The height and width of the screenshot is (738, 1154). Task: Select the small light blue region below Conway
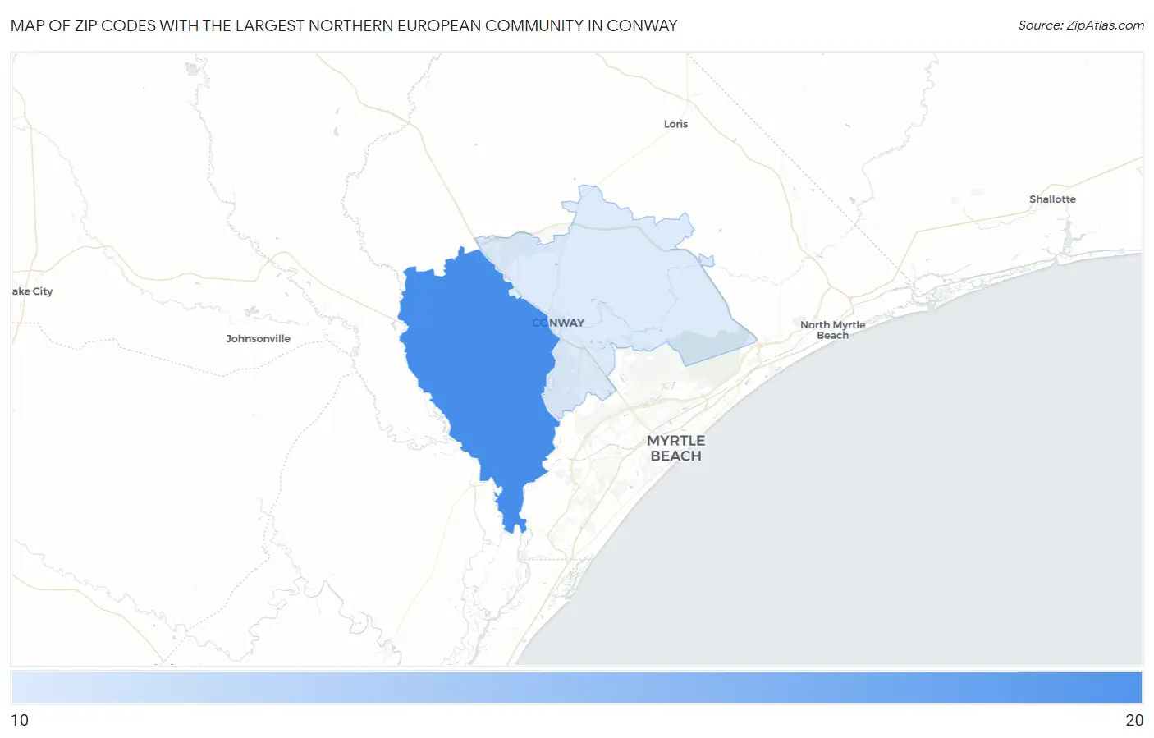(579, 379)
